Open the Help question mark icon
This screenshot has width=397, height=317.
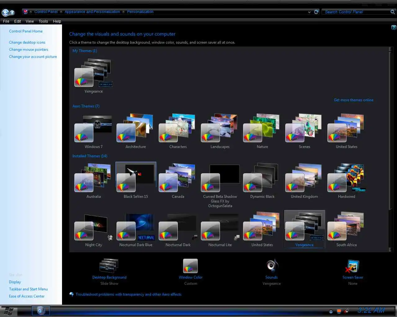[x=394, y=27]
